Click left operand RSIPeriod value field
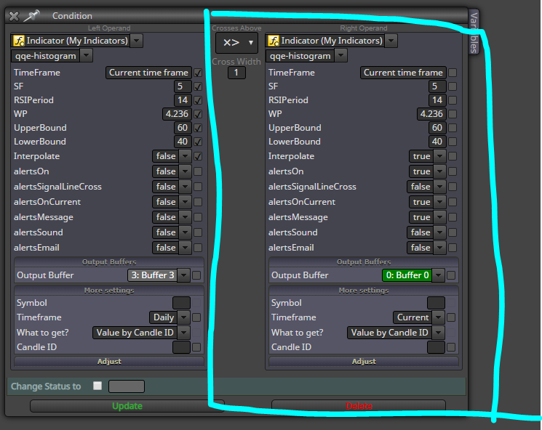The height and width of the screenshot is (430, 542). [x=183, y=100]
